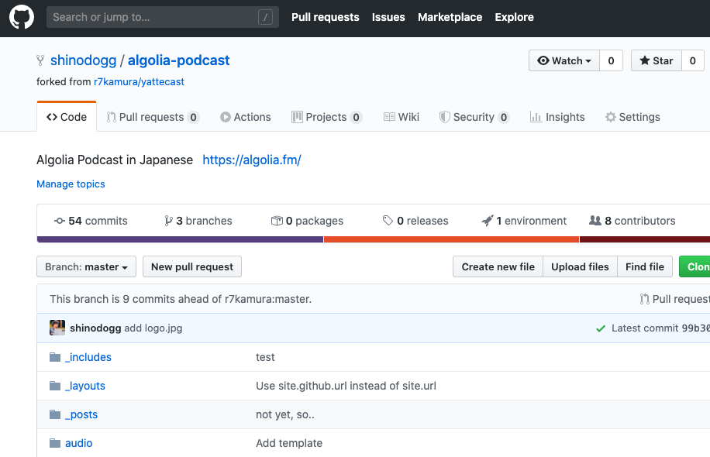Open the watchers count next to Watch
This screenshot has height=457, width=710.
click(x=612, y=60)
